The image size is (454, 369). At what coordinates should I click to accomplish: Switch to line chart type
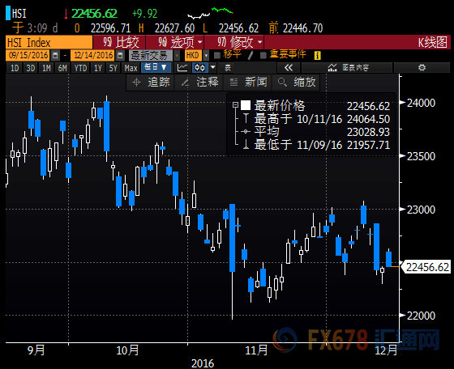pyautogui.click(x=182, y=68)
